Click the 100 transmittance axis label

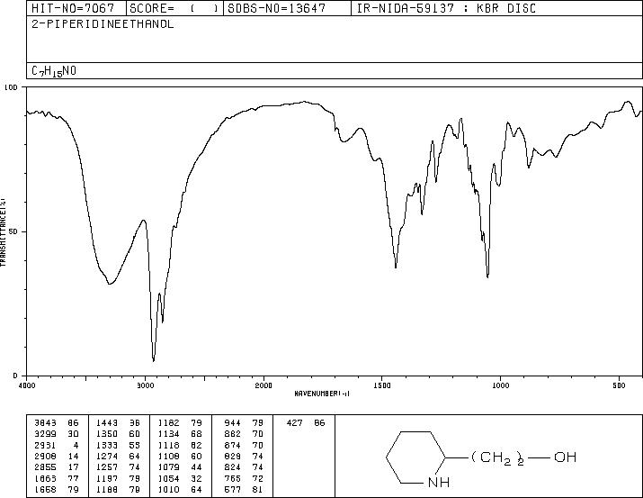pos(11,87)
